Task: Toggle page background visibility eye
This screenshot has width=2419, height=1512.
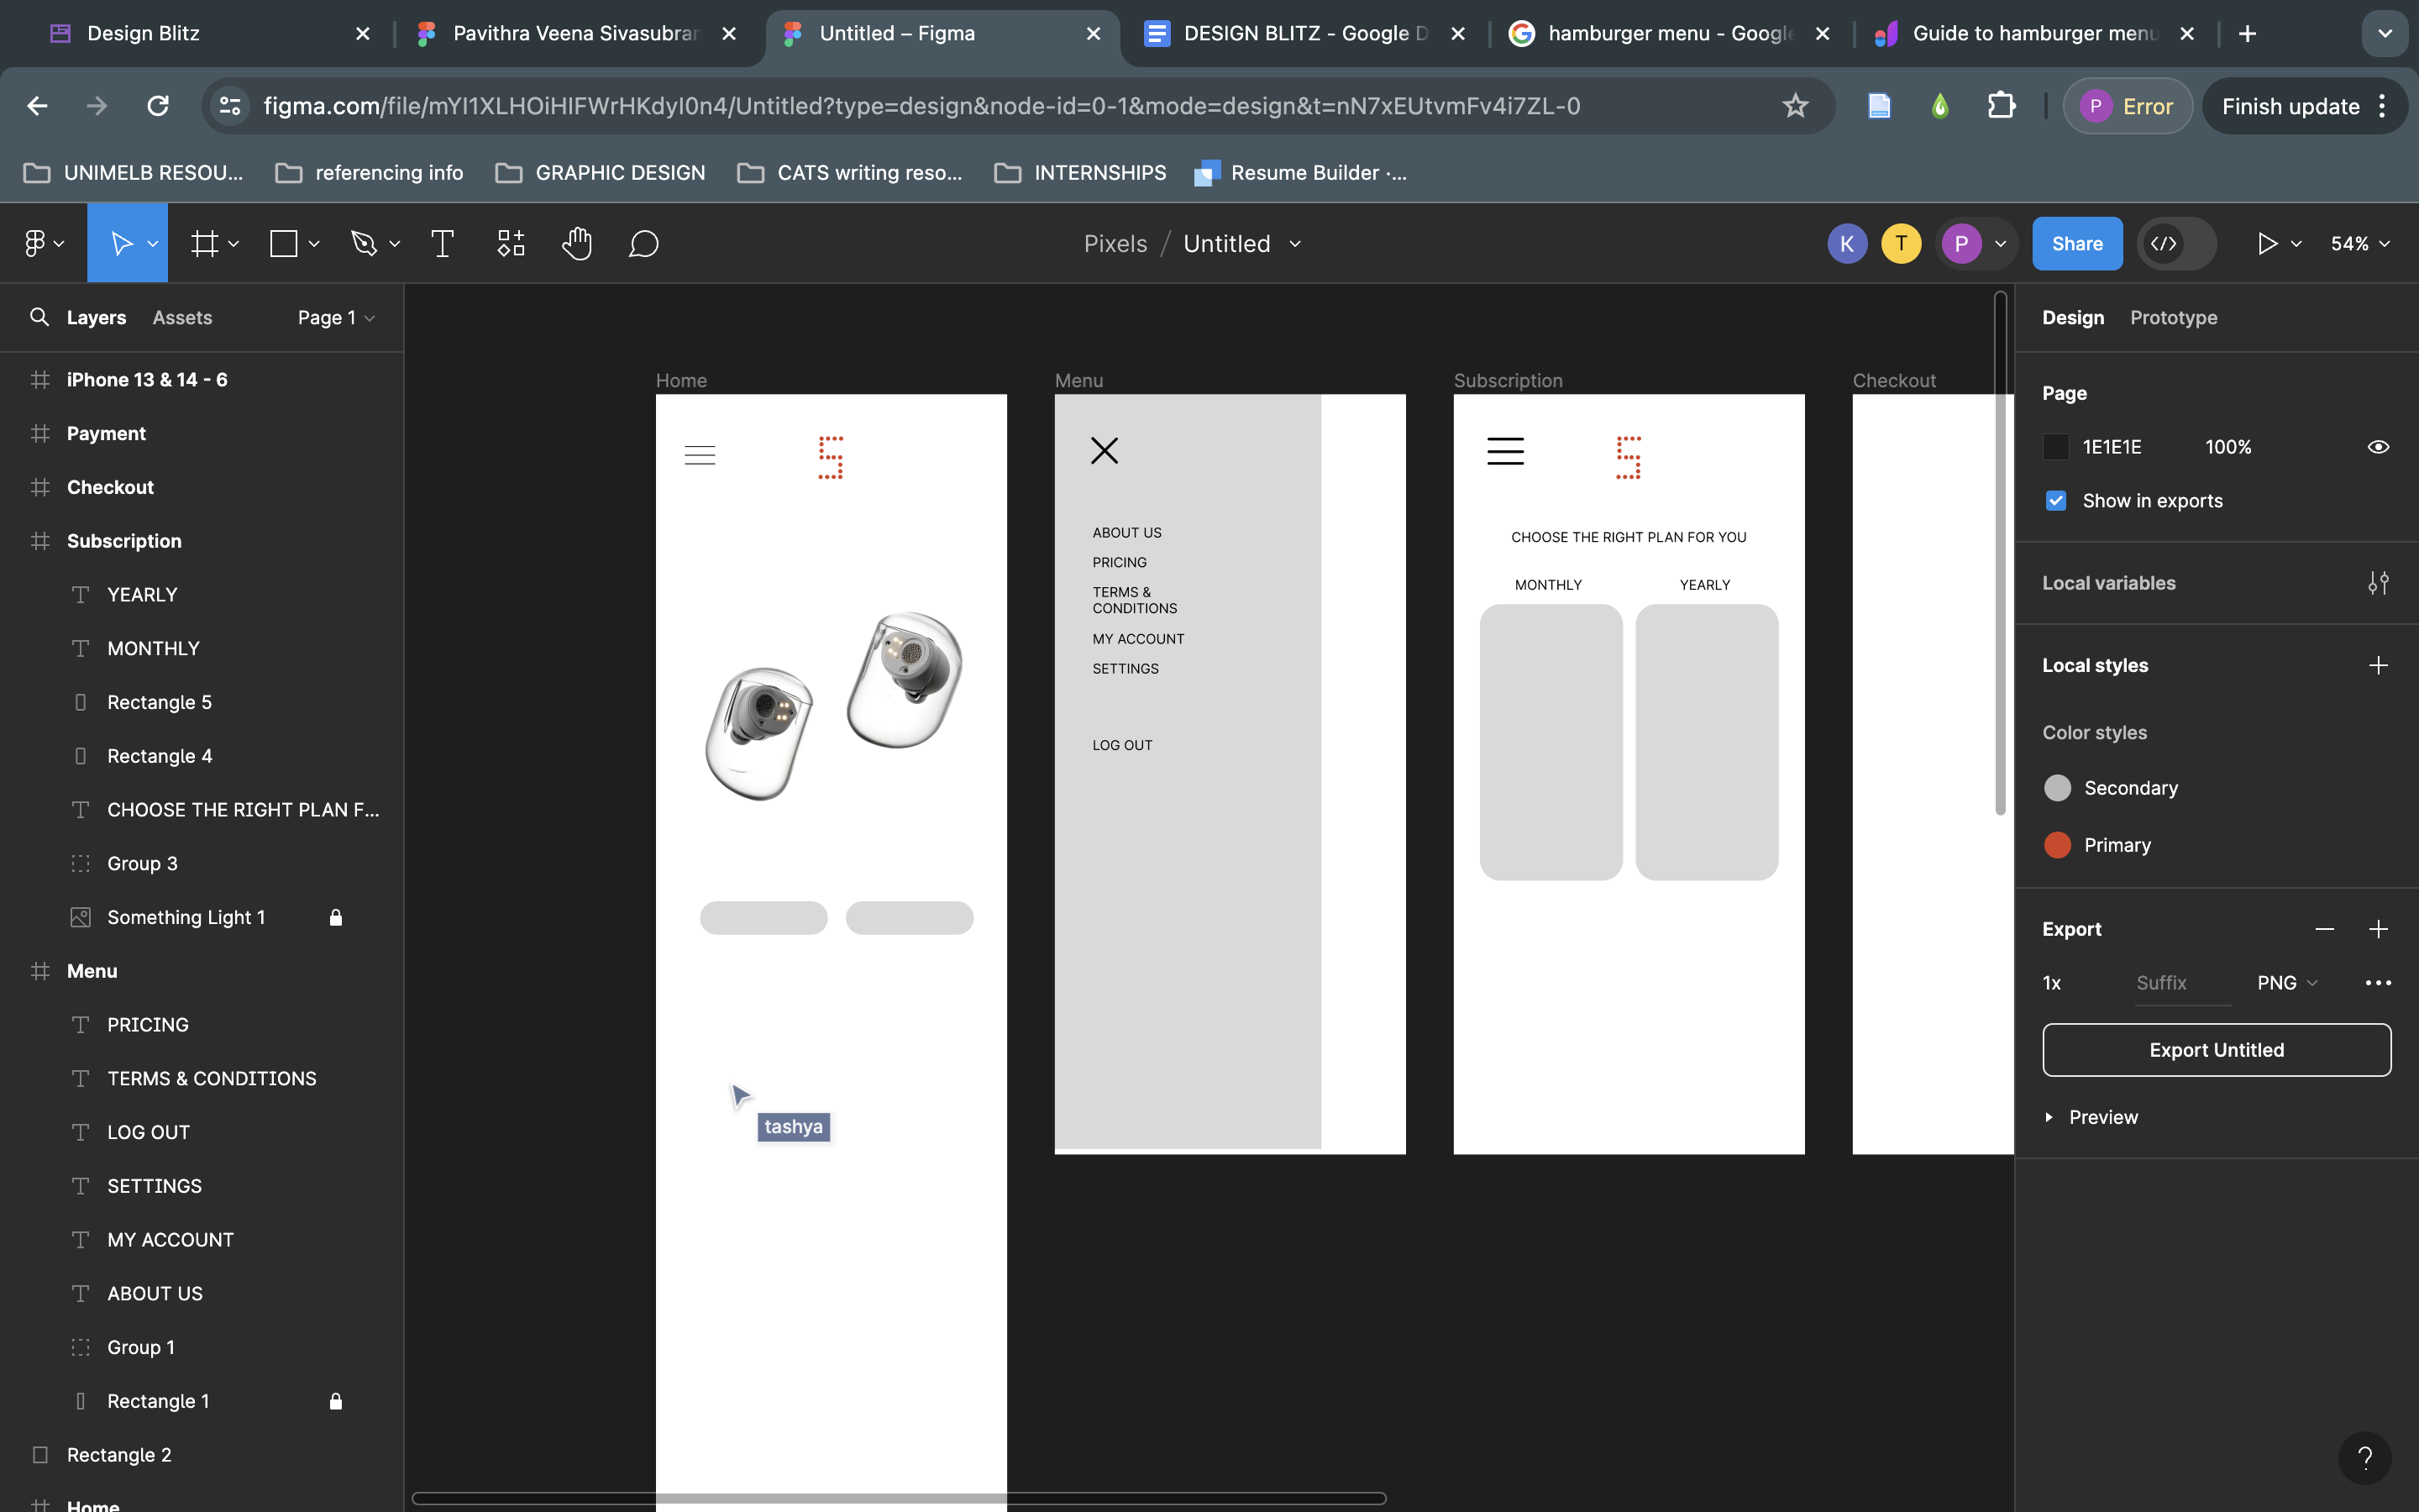Action: [2378, 447]
